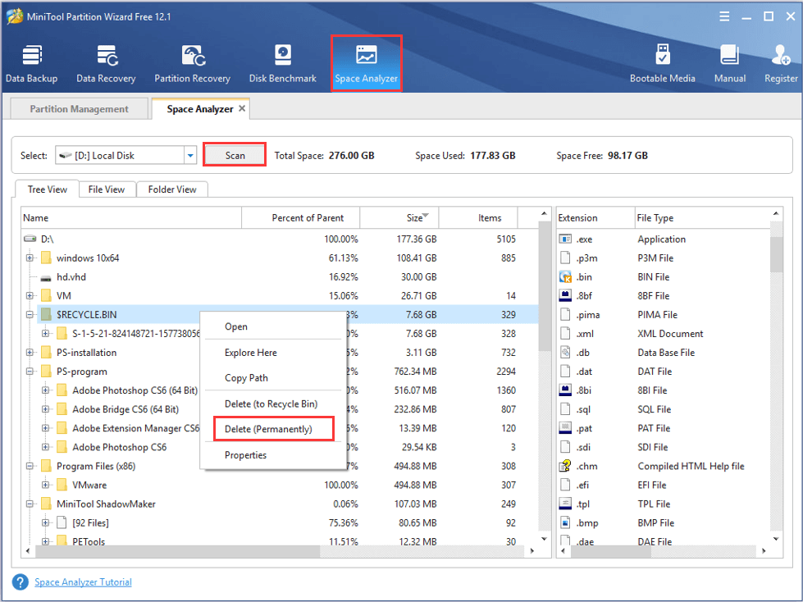The width and height of the screenshot is (803, 602).
Task: Switch to Partition Management tab
Action: 79,109
